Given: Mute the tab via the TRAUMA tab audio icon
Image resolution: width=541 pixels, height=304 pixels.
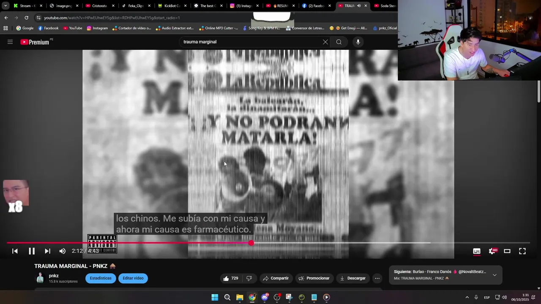Looking at the screenshot, I should 359,6.
